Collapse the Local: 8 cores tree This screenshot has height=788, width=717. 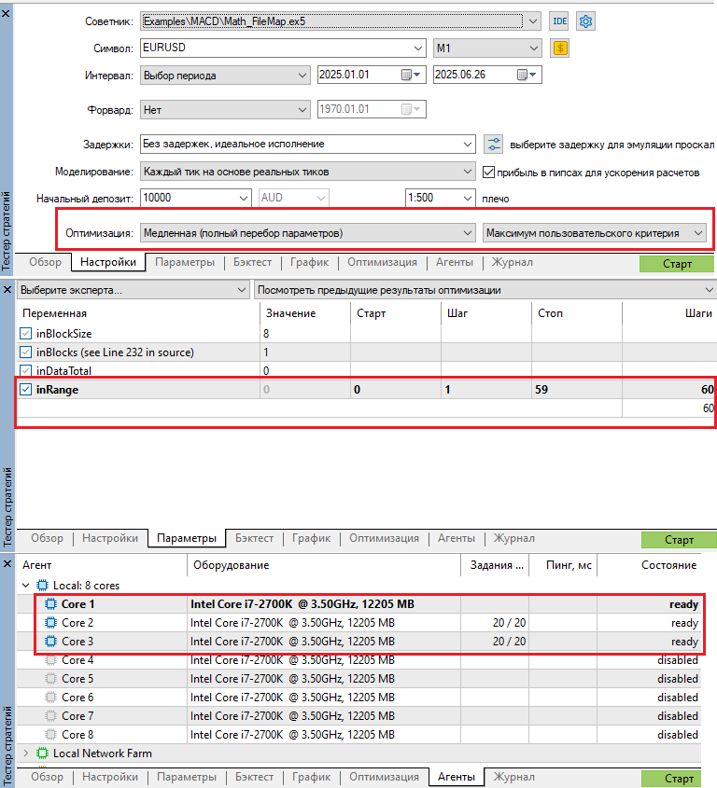click(25, 586)
